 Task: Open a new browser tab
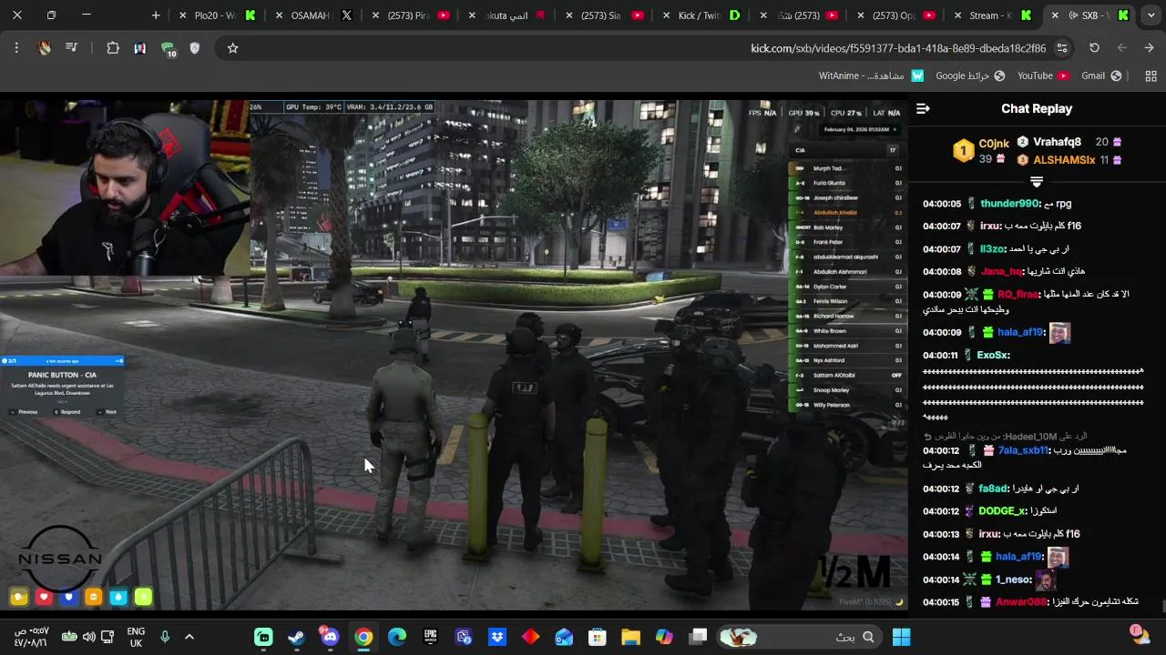point(156,15)
